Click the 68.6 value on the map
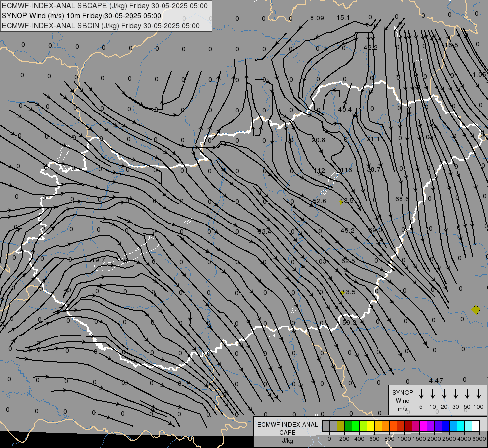 coord(402,199)
